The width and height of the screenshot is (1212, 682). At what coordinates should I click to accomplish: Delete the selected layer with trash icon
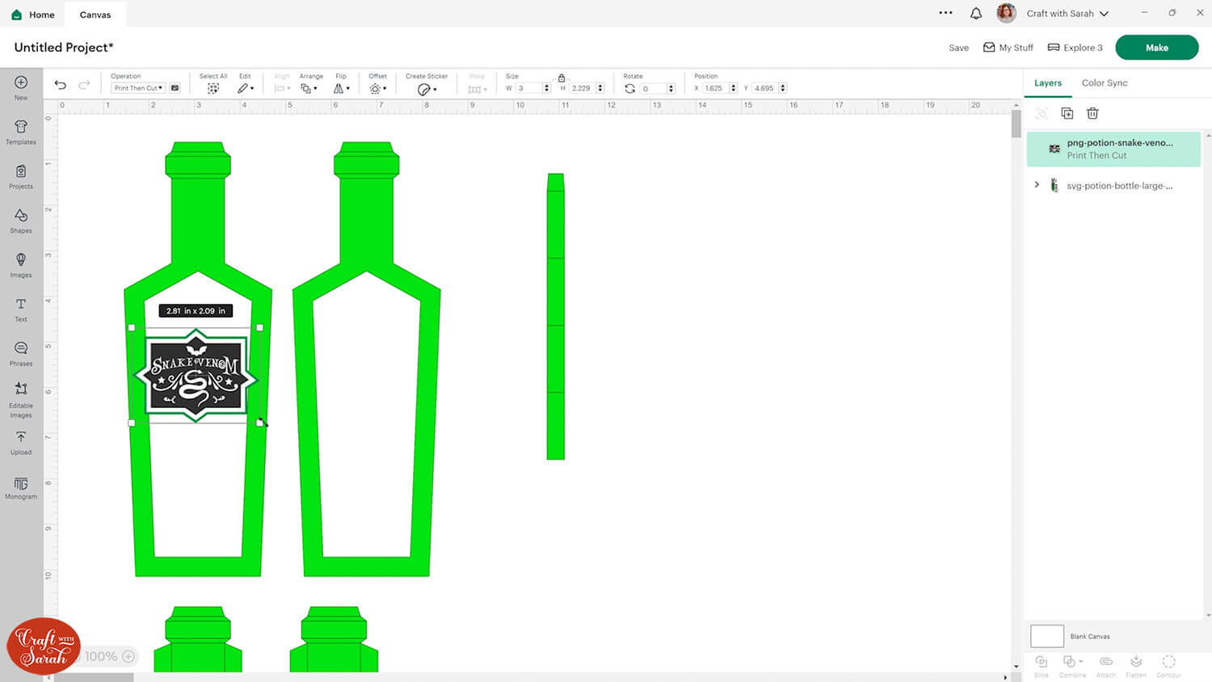pos(1092,113)
